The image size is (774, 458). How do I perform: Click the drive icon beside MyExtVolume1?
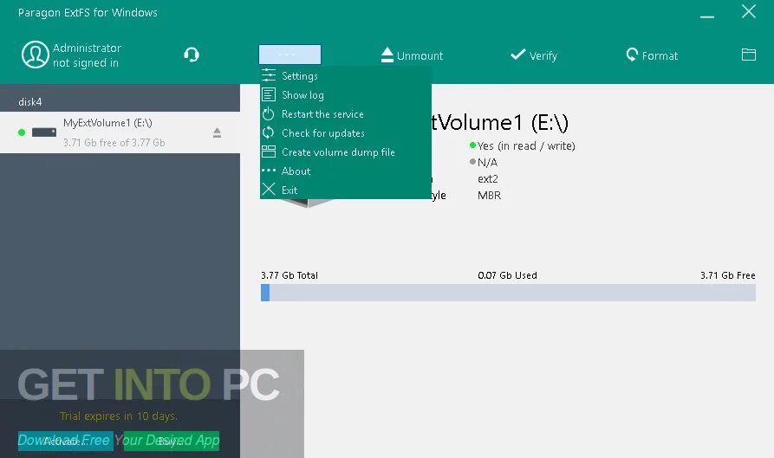[x=44, y=132]
